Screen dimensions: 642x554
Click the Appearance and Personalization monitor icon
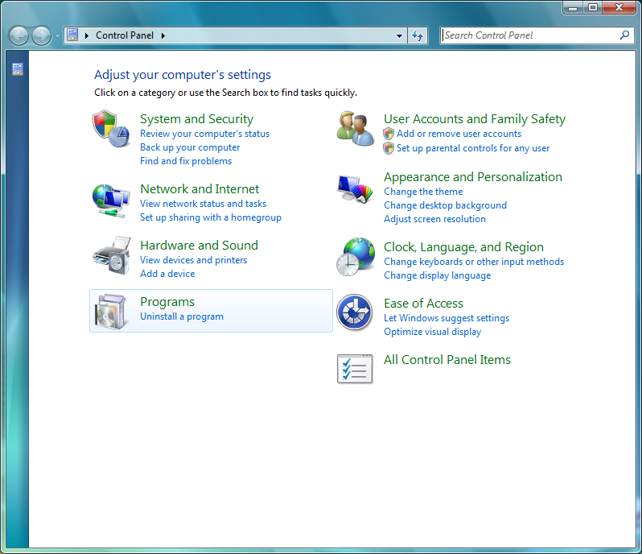click(x=355, y=189)
